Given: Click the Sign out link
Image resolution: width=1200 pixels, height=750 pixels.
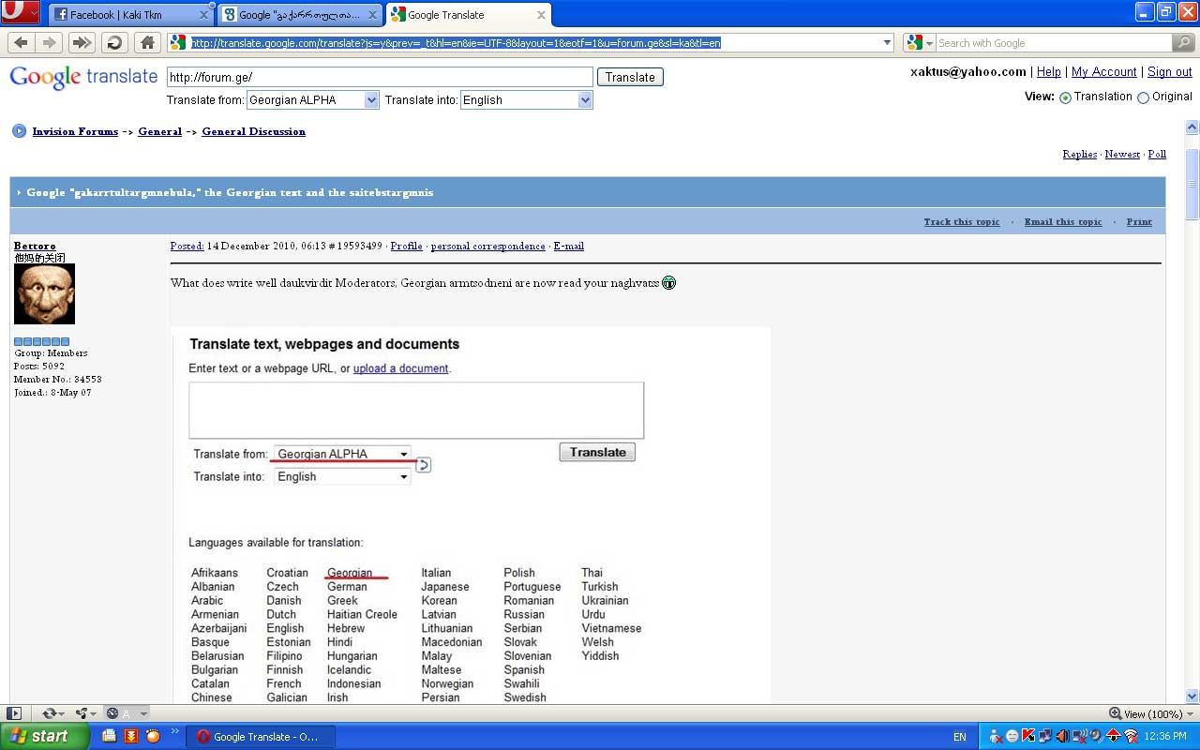Looking at the screenshot, I should 1170,71.
